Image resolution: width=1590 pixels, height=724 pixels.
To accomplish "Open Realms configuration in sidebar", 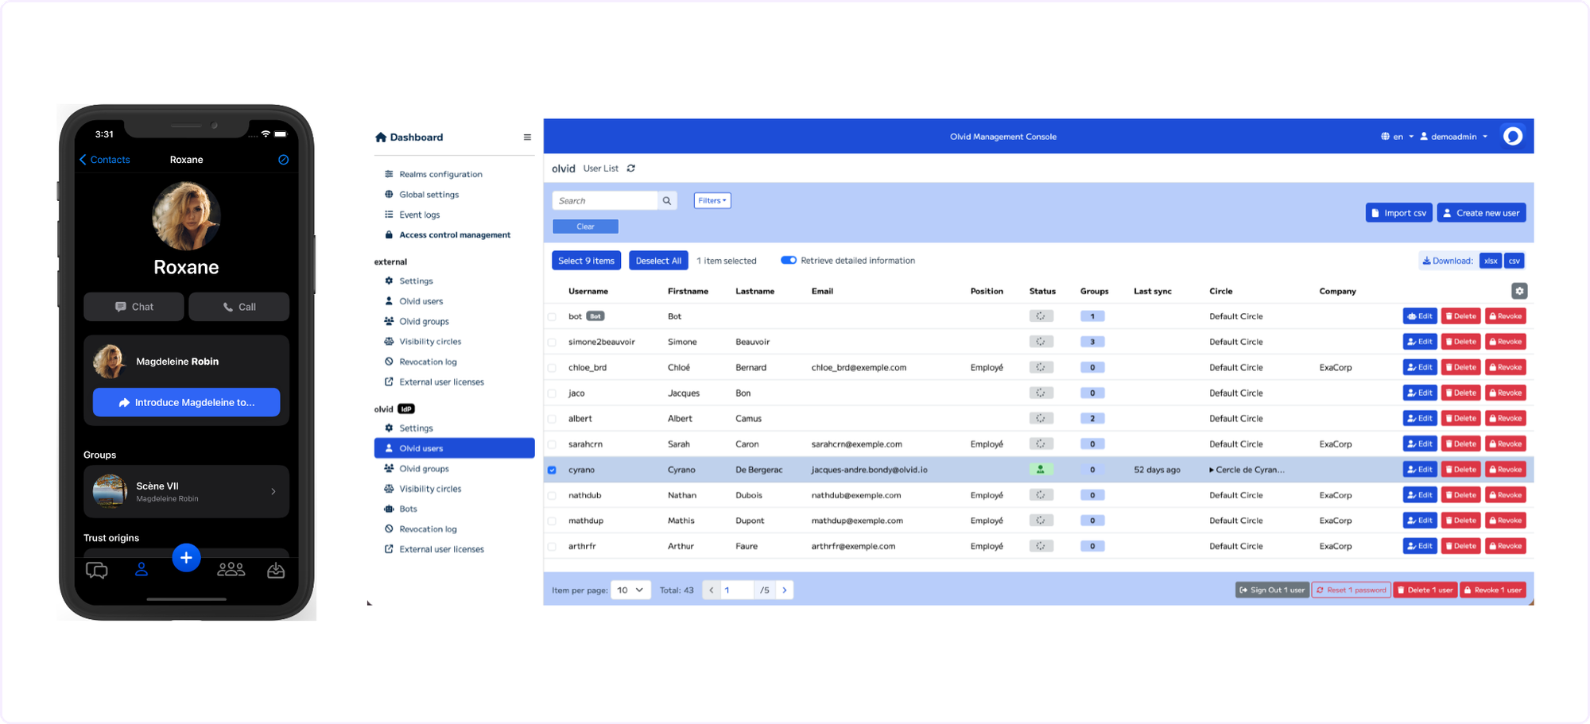I will point(440,174).
